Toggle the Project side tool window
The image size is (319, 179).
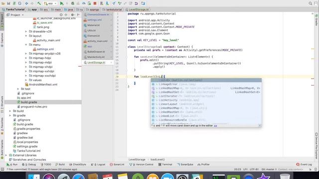2,21
